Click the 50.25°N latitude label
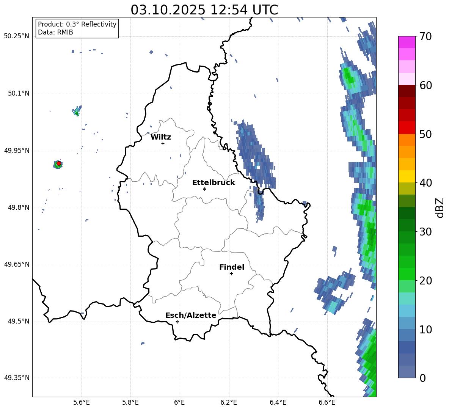The height and width of the screenshot is (410, 449). [16, 36]
